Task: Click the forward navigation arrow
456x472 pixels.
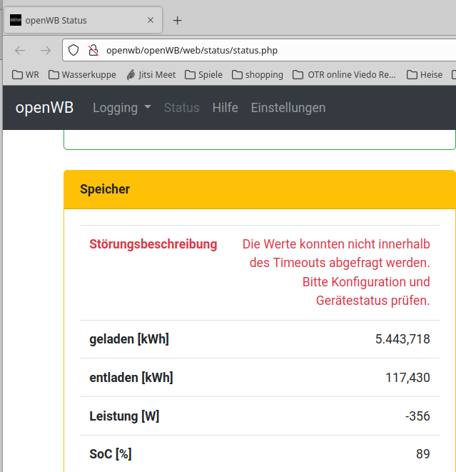Action: tap(45, 50)
